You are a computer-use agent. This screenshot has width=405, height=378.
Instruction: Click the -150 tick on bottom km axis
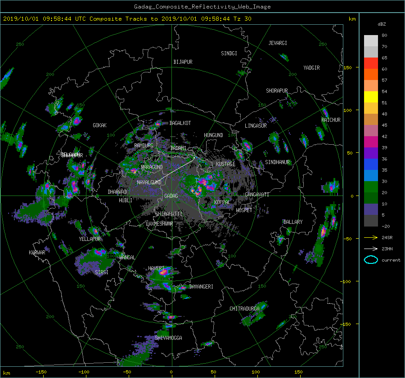41,372
